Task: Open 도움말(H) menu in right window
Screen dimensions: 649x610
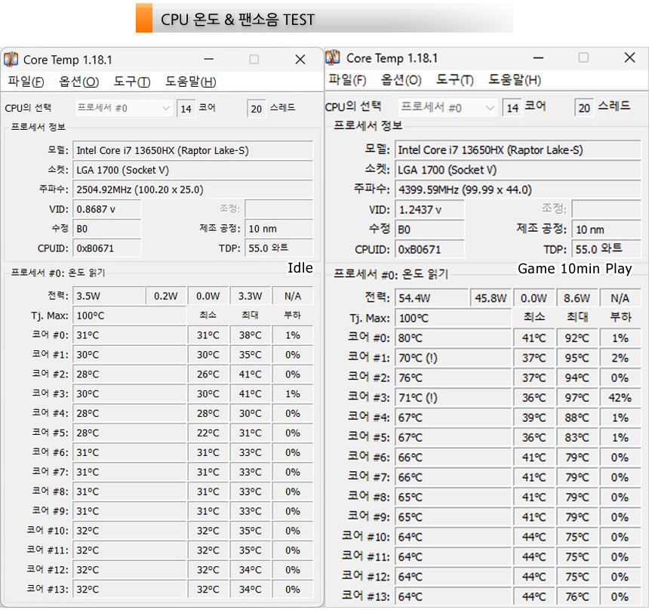Action: (x=514, y=80)
